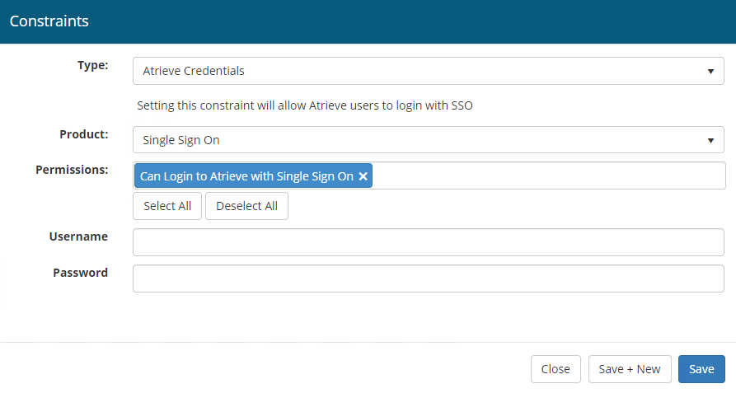Click the Permissions field label
736x393 pixels.
pyautogui.click(x=72, y=170)
